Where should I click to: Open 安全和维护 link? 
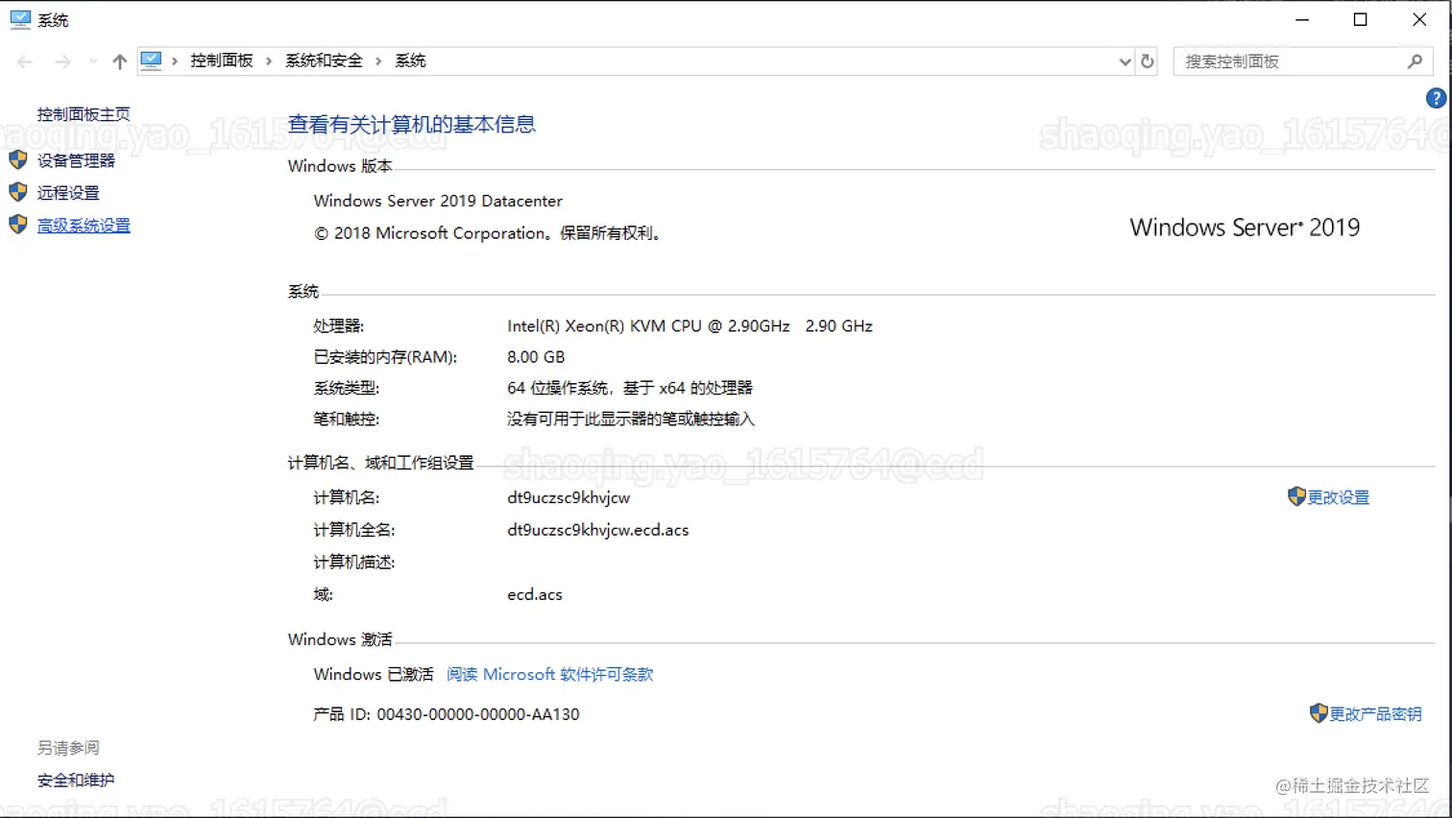[x=76, y=781]
